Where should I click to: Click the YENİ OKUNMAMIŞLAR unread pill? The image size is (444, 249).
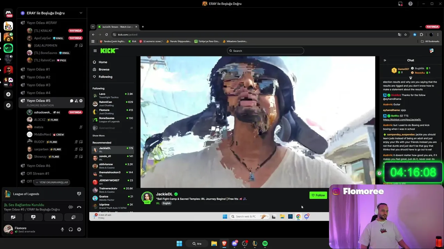pos(52,182)
